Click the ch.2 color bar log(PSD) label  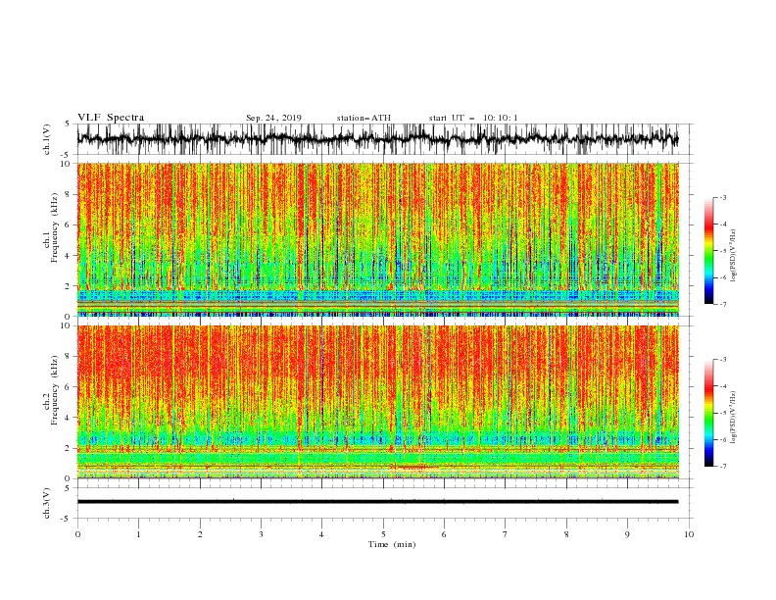tap(734, 418)
